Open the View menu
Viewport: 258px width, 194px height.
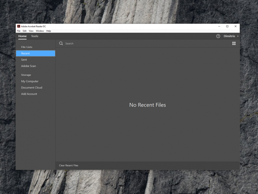point(31,31)
